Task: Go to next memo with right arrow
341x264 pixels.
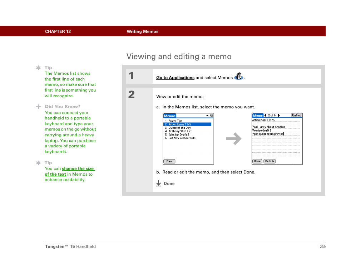Action: click(x=279, y=115)
